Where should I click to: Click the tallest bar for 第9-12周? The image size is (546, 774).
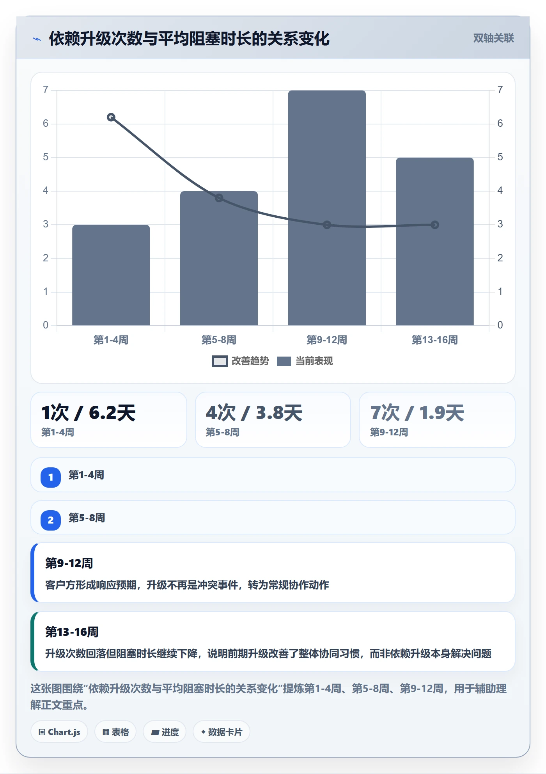click(x=327, y=208)
